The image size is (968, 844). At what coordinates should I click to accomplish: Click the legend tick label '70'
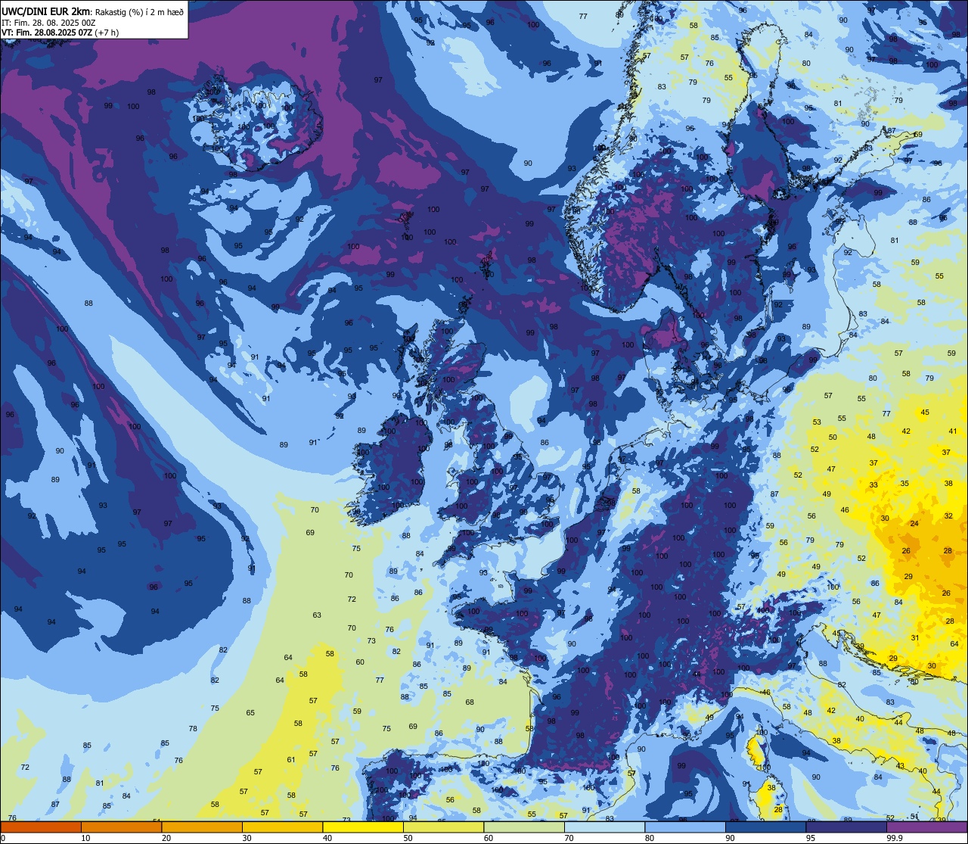pyautogui.click(x=569, y=838)
